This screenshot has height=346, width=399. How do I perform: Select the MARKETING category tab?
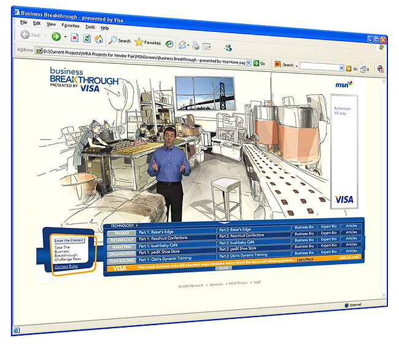click(x=122, y=247)
